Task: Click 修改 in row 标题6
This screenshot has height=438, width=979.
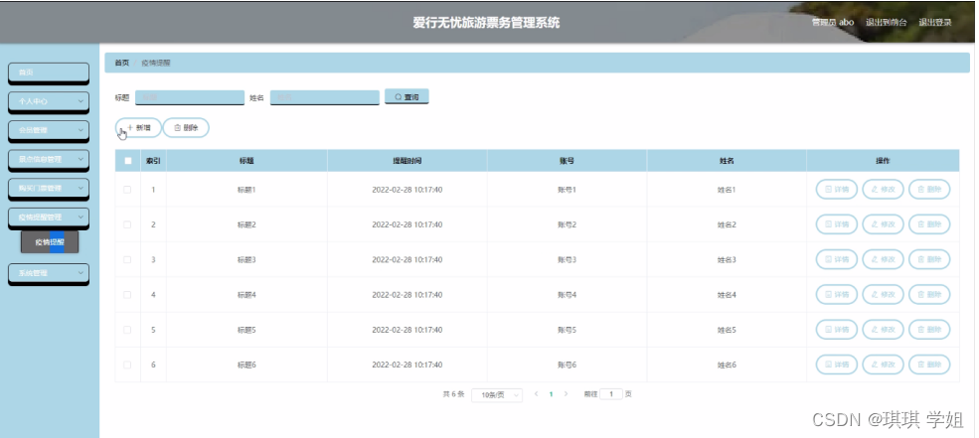Action: tap(883, 364)
